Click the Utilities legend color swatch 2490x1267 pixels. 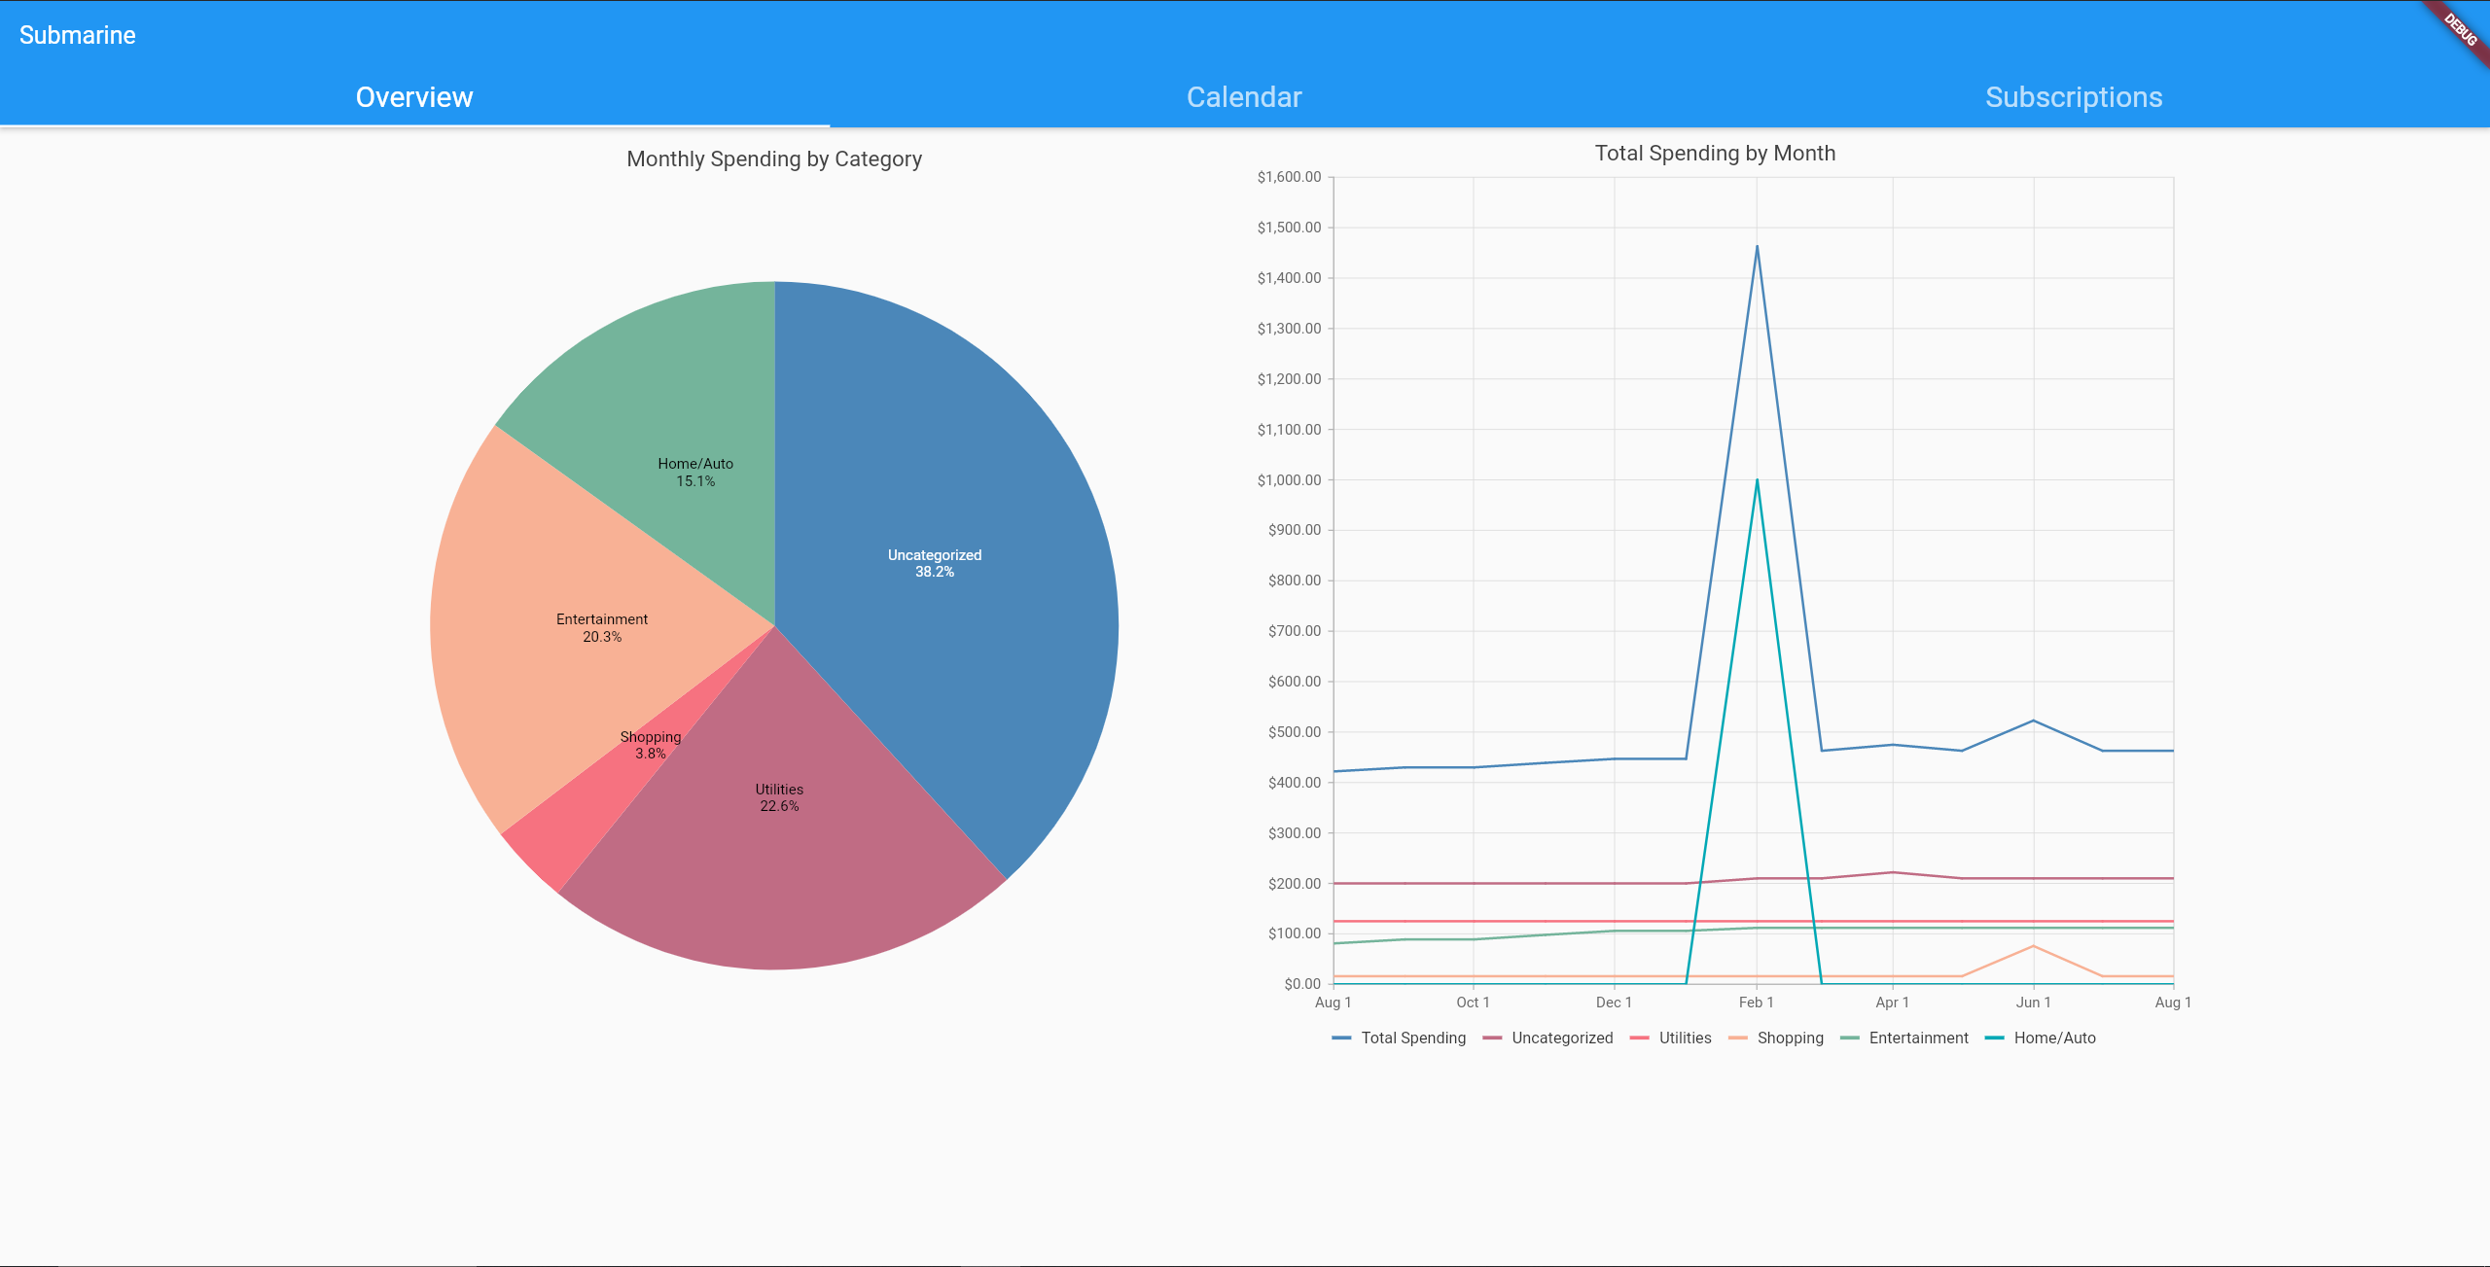(x=1639, y=1038)
